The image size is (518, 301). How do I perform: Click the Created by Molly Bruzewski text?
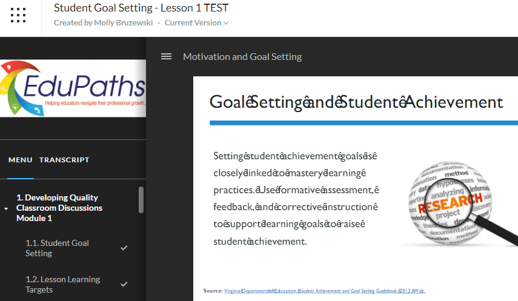click(103, 23)
